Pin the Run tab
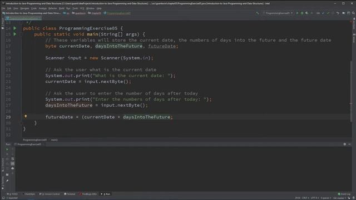This screenshot has width=356, height=200. (7, 181)
